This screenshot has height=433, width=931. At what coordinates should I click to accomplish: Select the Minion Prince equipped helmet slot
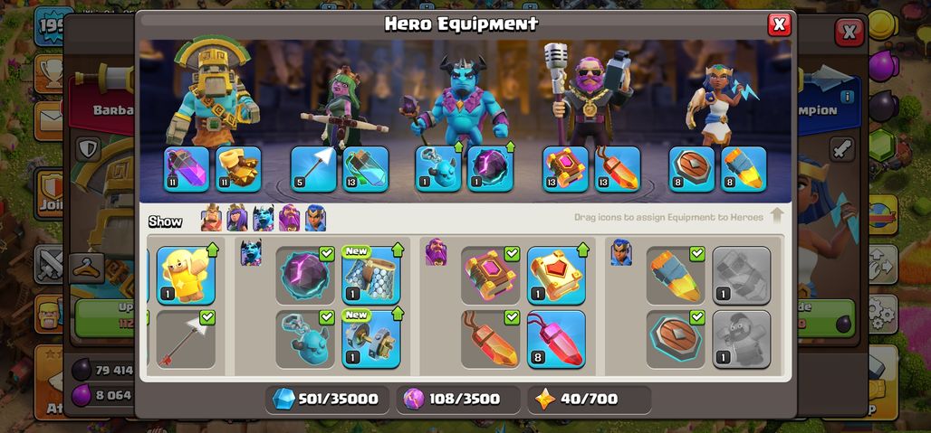[x=437, y=169]
